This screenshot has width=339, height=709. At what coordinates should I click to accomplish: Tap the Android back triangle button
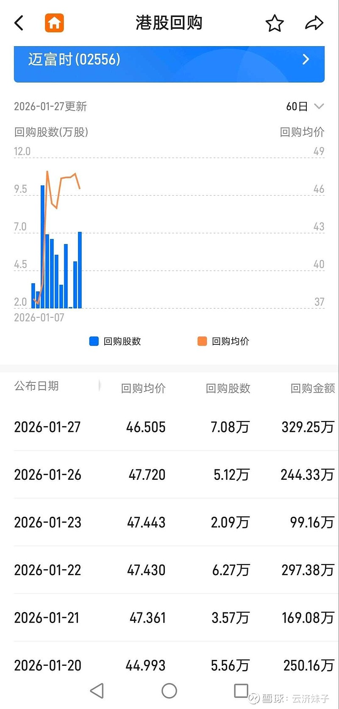tap(97, 691)
